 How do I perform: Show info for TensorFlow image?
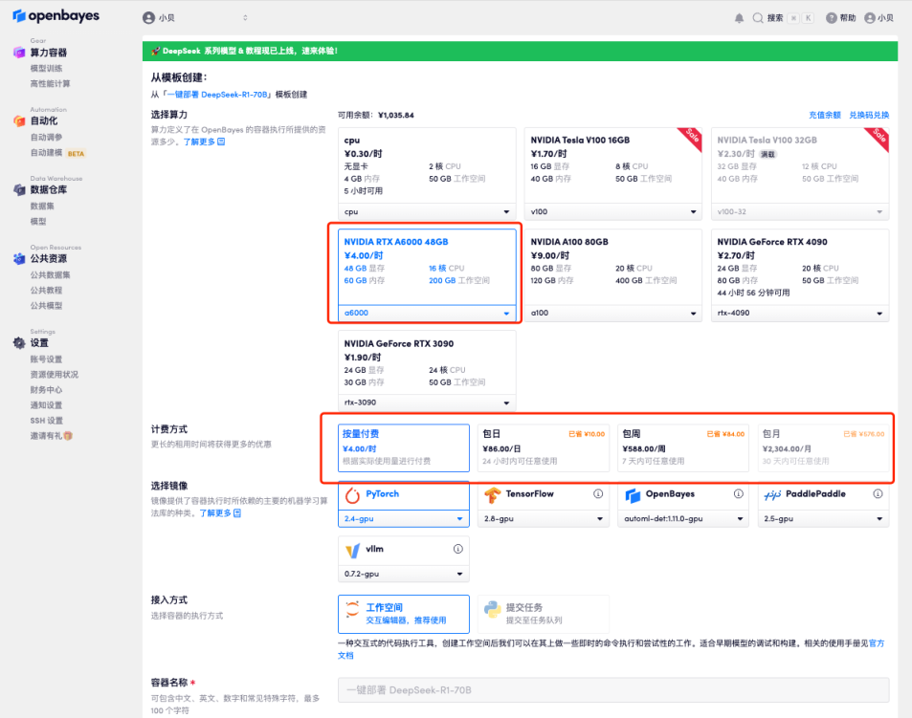tap(598, 493)
